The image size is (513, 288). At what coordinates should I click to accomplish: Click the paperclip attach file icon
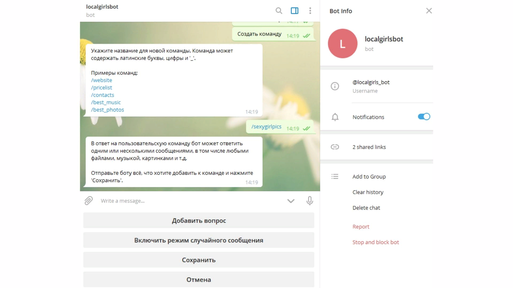[x=88, y=201]
